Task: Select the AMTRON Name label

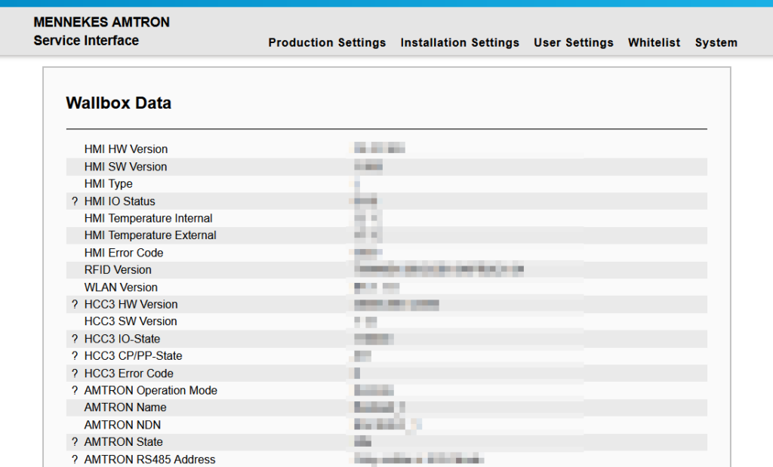Action: click(125, 407)
